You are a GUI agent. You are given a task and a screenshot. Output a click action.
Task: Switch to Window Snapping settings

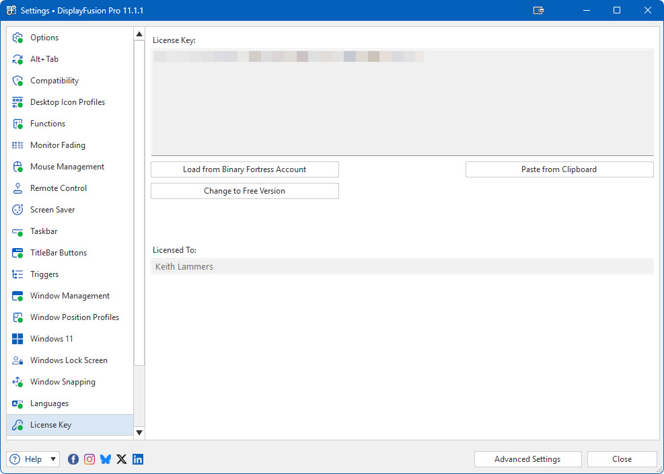(x=63, y=382)
